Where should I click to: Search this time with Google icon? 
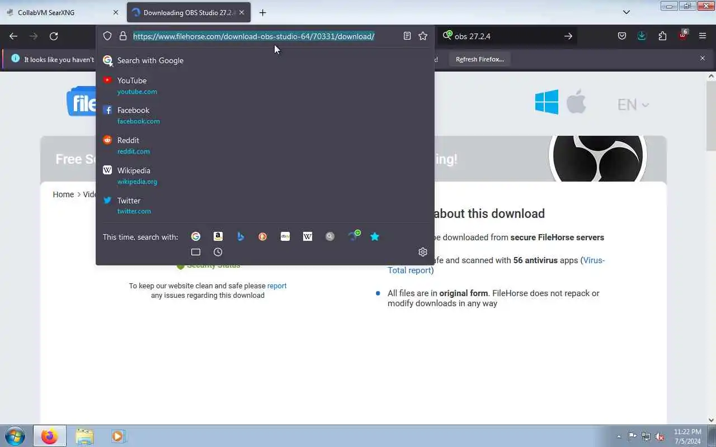[196, 236]
